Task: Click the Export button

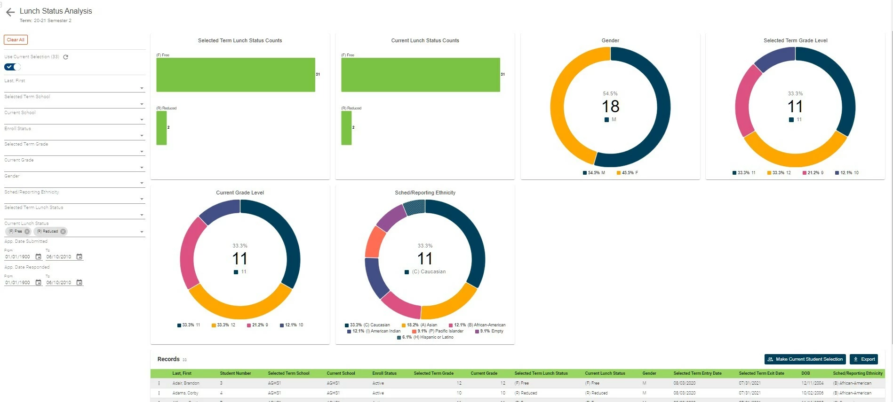Action: point(864,359)
